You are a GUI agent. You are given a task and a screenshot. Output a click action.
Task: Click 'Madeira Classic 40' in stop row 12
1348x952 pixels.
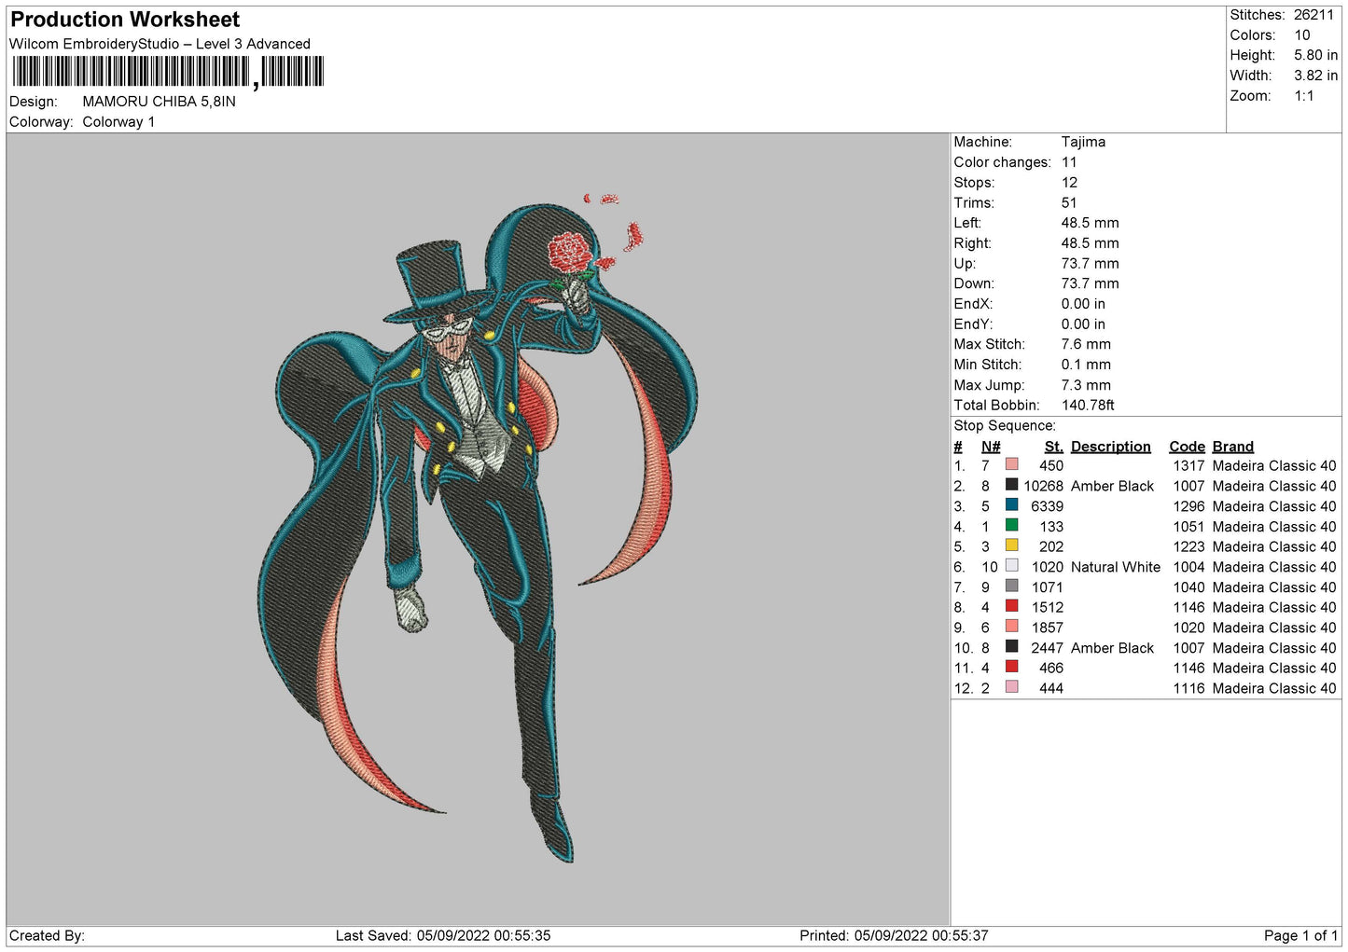pyautogui.click(x=1274, y=689)
